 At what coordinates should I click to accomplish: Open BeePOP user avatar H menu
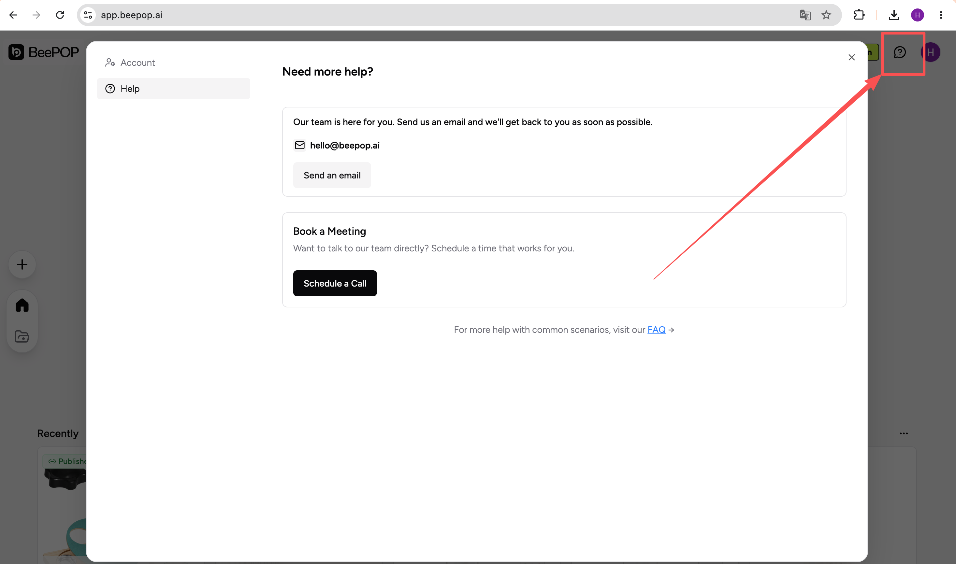pyautogui.click(x=931, y=52)
